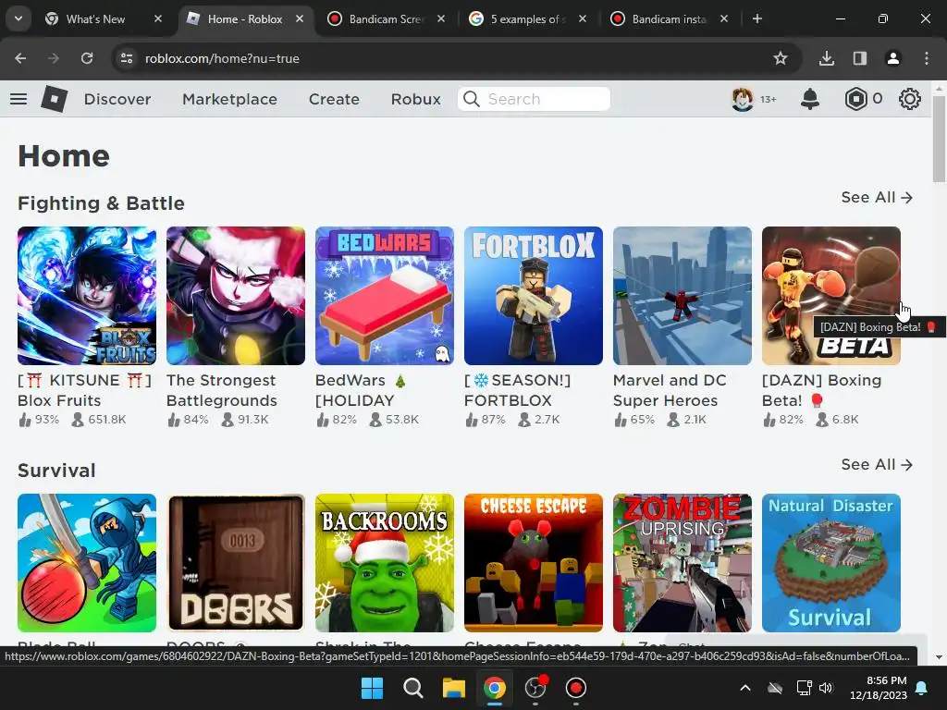Open Windows Start menu
The width and height of the screenshot is (947, 710).
[x=372, y=688]
